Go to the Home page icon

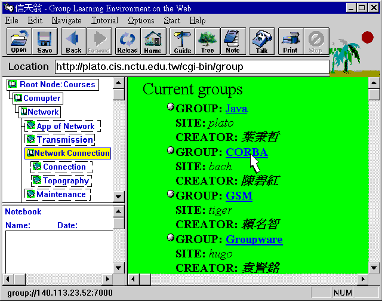point(152,42)
